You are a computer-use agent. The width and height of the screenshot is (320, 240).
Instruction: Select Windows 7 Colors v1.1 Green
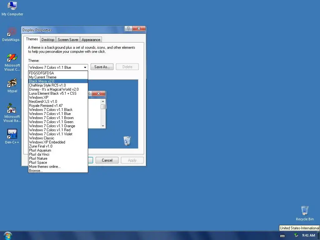pyautogui.click(x=58, y=122)
